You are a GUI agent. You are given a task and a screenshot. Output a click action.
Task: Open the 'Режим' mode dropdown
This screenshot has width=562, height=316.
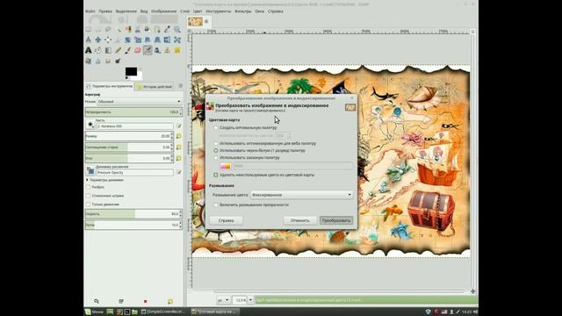pos(139,102)
